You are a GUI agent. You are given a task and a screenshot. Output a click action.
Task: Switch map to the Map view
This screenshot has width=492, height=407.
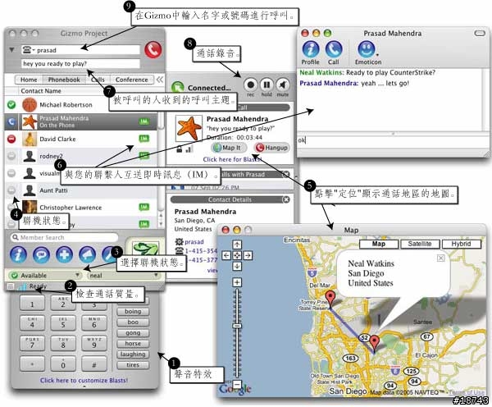(x=379, y=244)
